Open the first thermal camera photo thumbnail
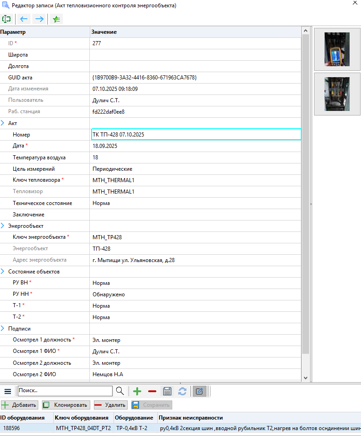Image resolution: width=361 pixels, height=436 pixels. coord(337,49)
